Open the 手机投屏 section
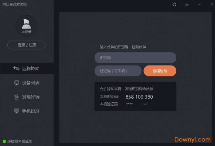The height and width of the screenshot is (146, 215). pos(27,111)
